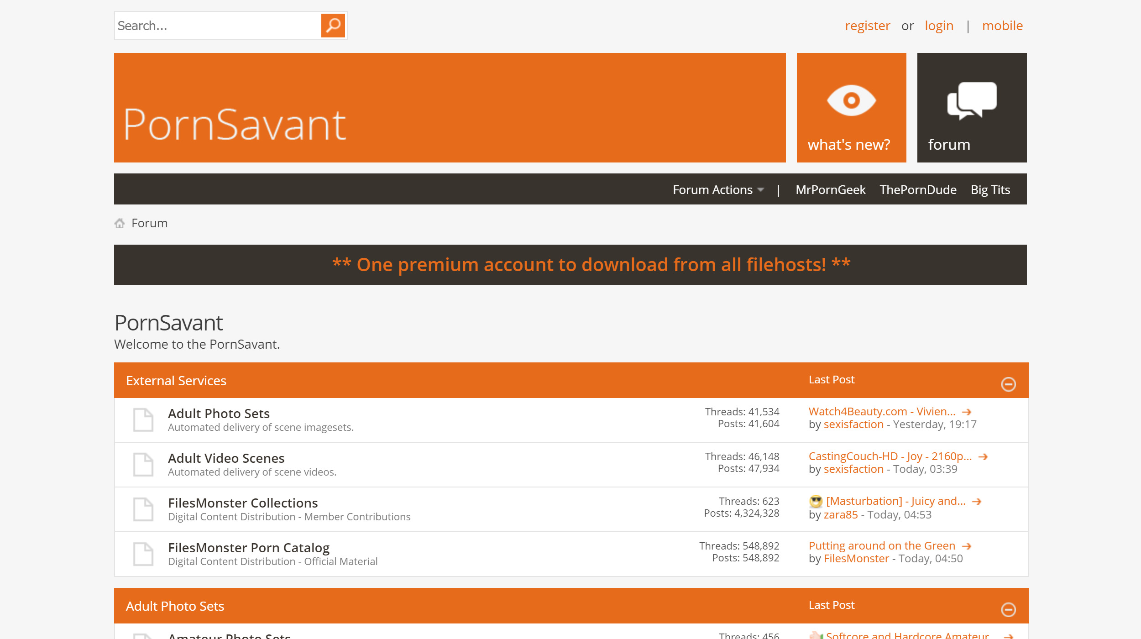Collapse the External Services category
Viewport: 1141px width, 639px height.
1008,384
